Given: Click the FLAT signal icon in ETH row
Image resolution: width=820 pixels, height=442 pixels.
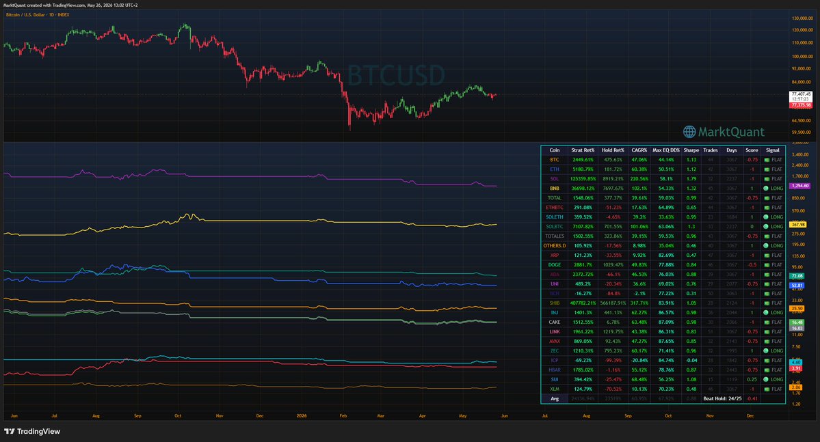Looking at the screenshot, I should (767, 169).
